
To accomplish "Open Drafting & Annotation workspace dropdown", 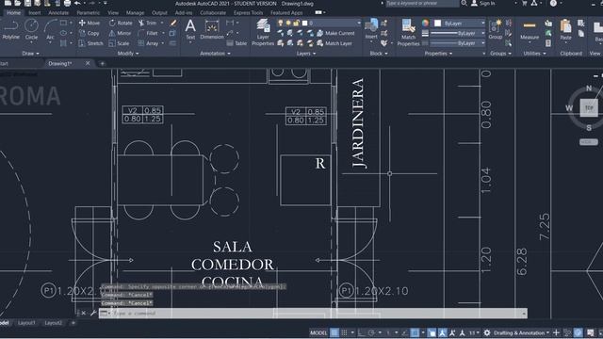I will click(521, 332).
